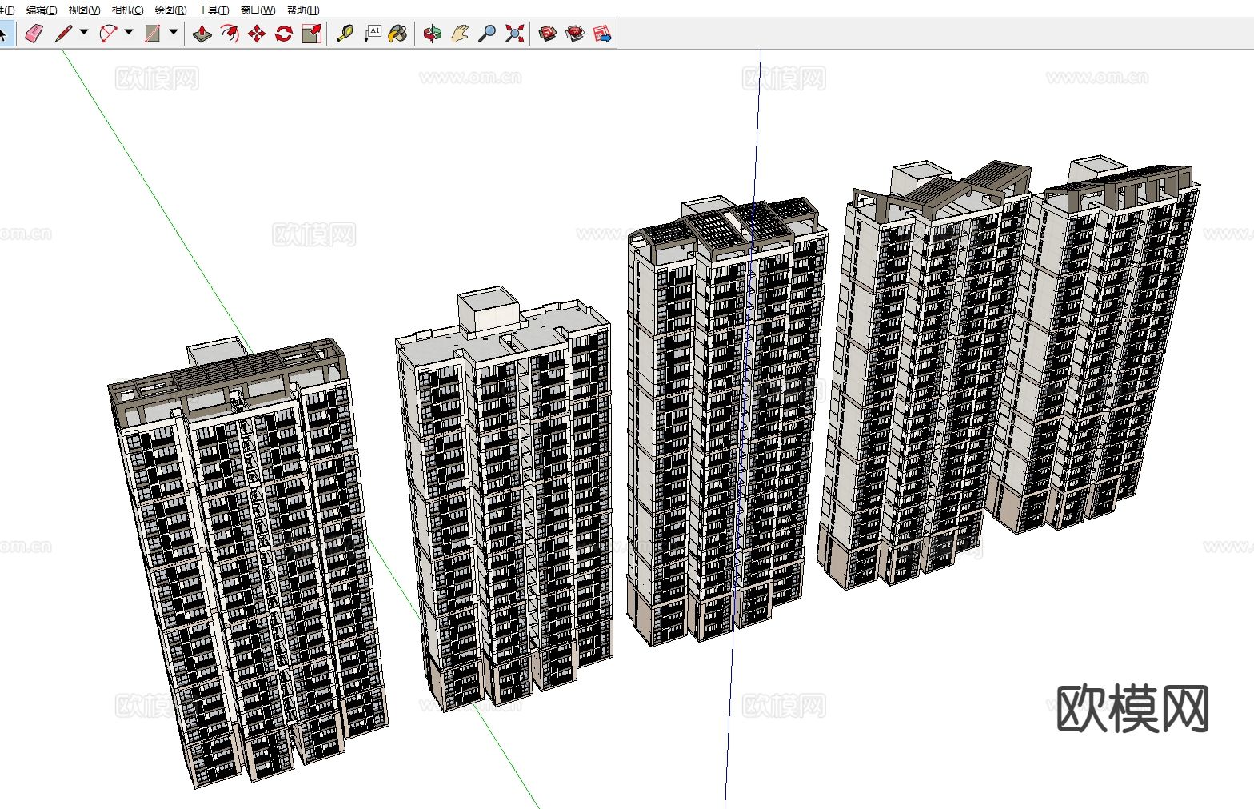Open the 帮助(H) menu
Viewport: 1254px width, 809px height.
302,10
